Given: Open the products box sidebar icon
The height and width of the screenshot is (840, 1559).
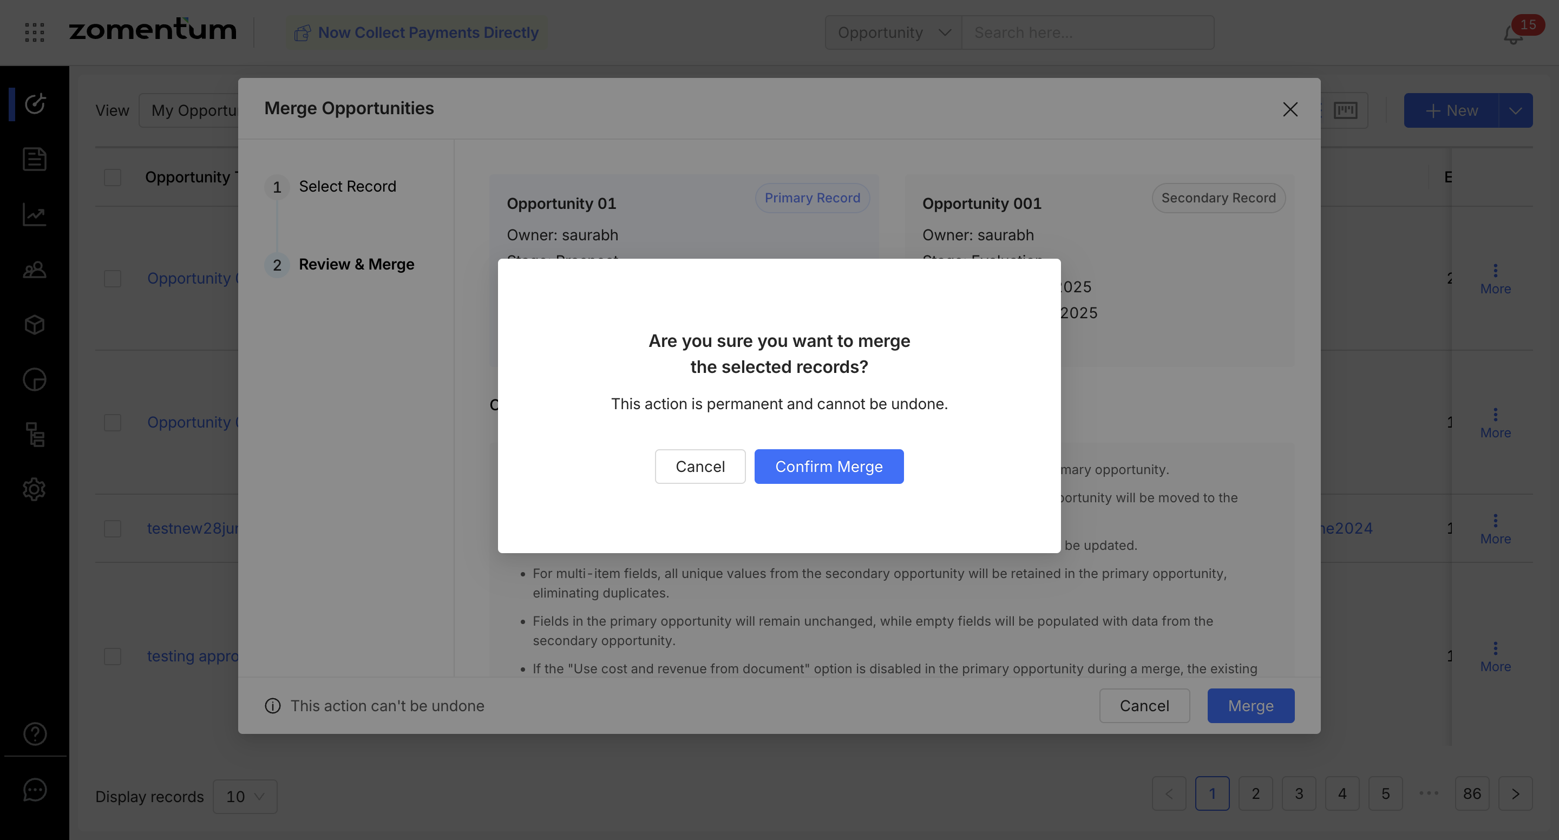Looking at the screenshot, I should [x=35, y=324].
